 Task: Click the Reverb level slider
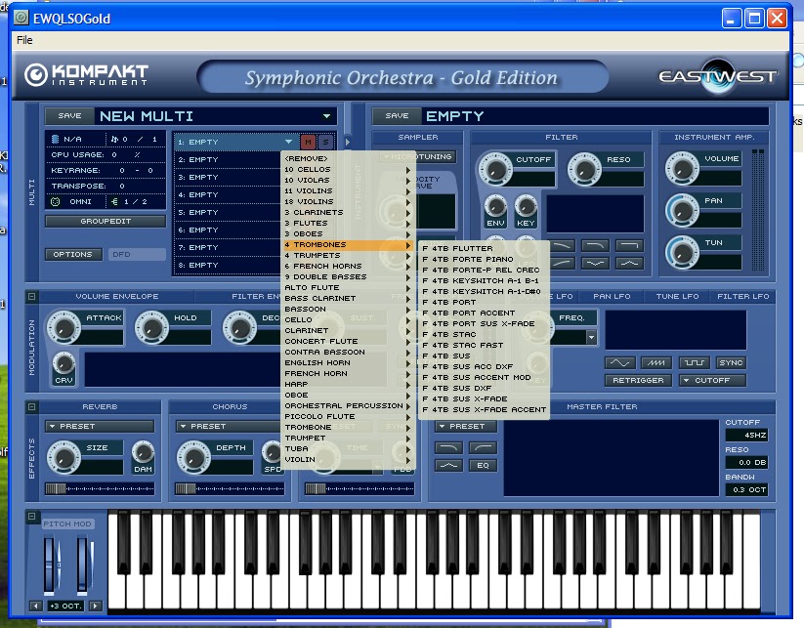click(100, 488)
